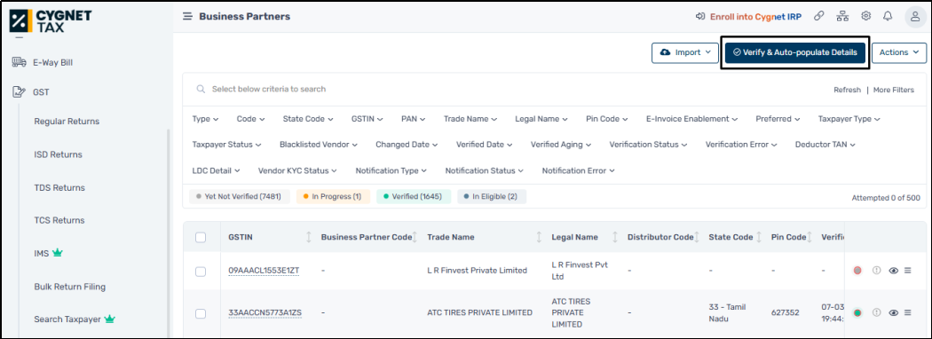932x339 pixels.
Task: Click the green status dot for ATC TIRES
Action: pyautogui.click(x=857, y=313)
